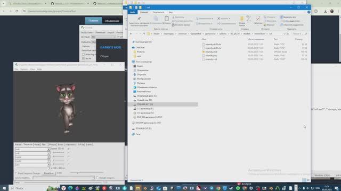Go up one folder with the up arrow
Screen dimensions: 341x191
pyautogui.click(x=144, y=34)
